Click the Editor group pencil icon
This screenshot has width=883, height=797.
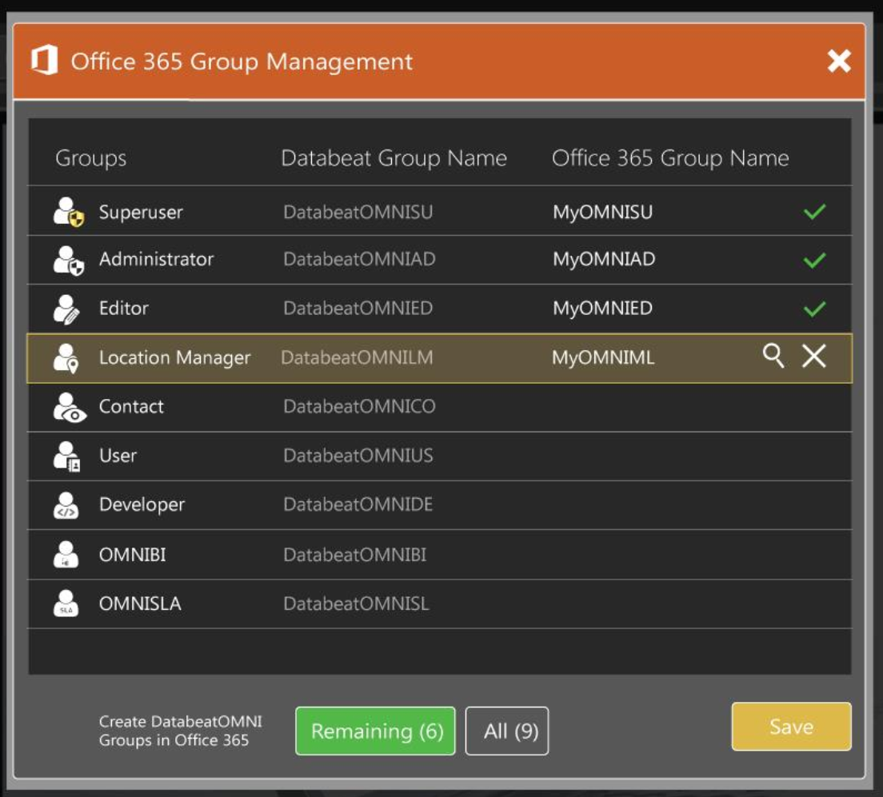66,309
